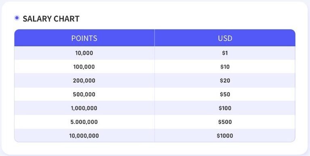The image size is (310, 156).
Task: Select the 1,000,000 points cell
Action: (84, 108)
